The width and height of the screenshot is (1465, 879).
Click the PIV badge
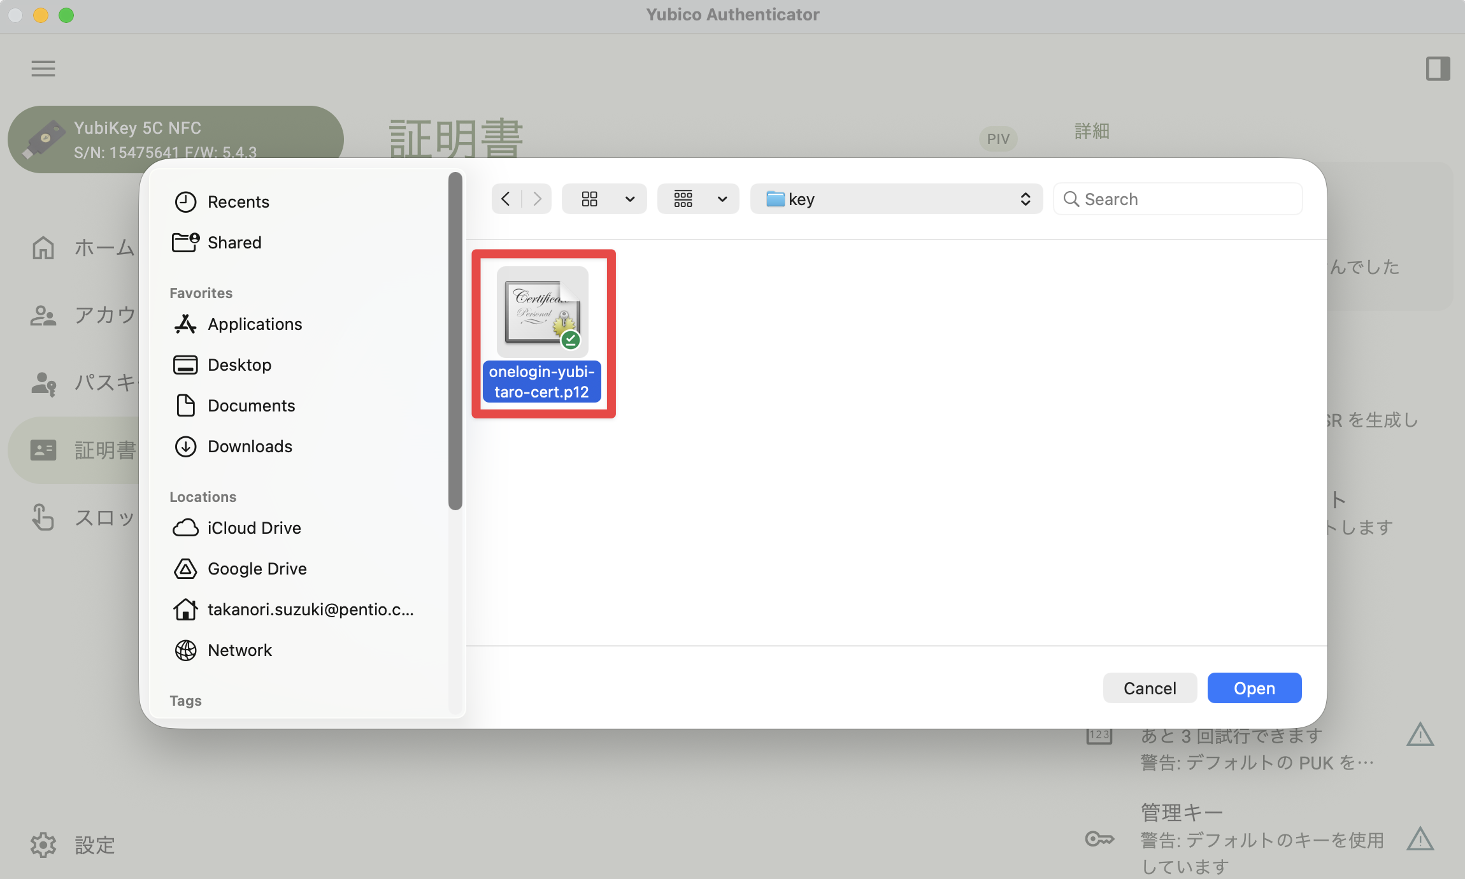click(x=998, y=139)
